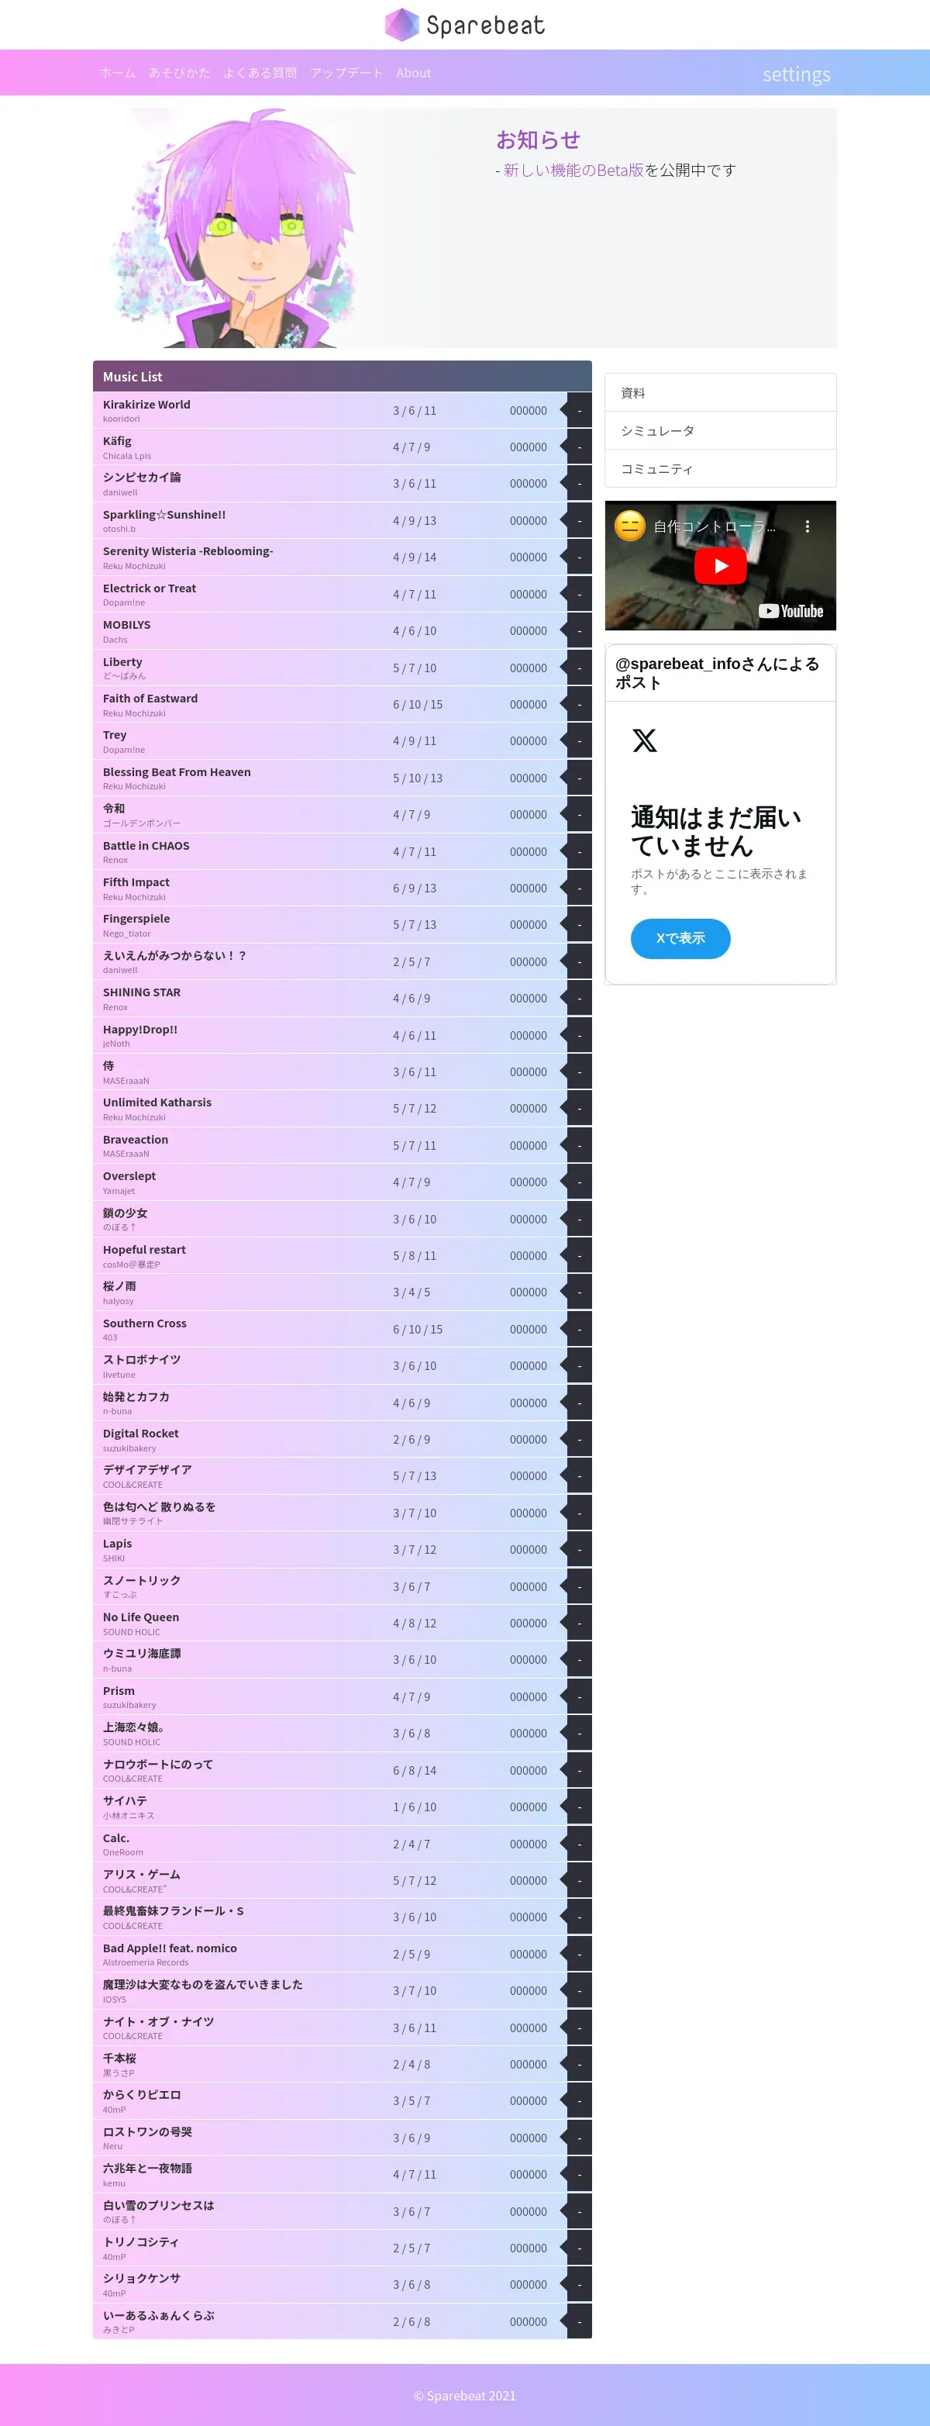Screen dimensions: 930x2426
Task: Click the dark arrow tag beside Liberty
Action: click(576, 668)
